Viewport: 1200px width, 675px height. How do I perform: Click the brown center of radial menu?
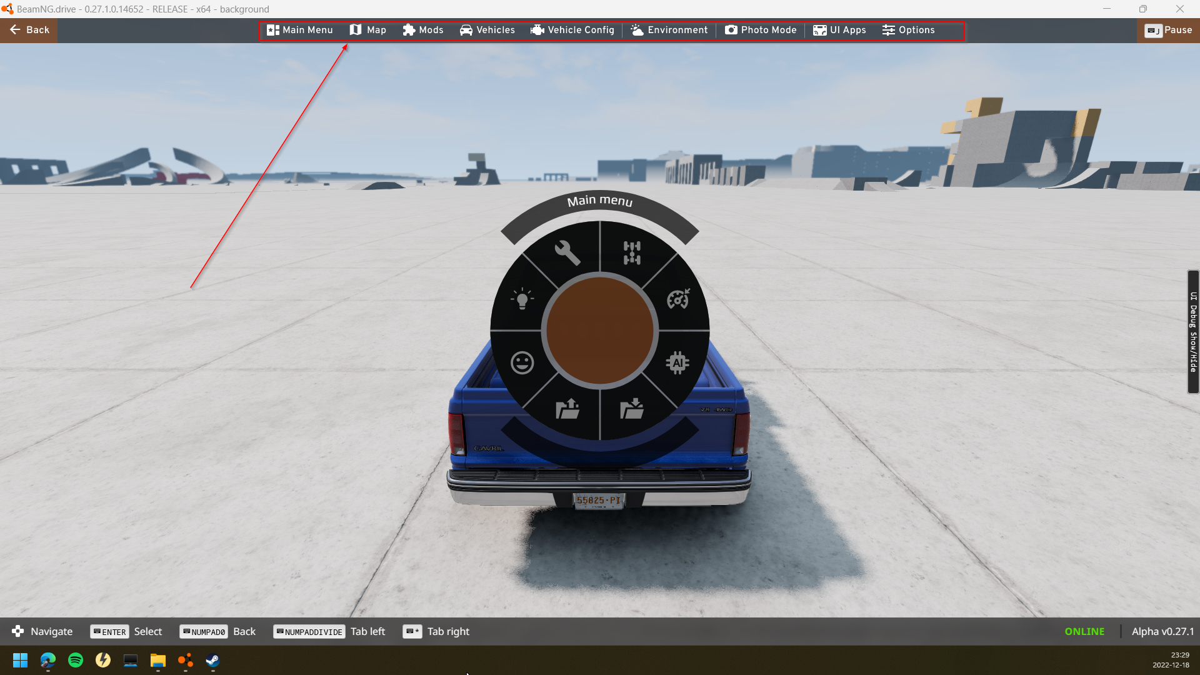(600, 331)
